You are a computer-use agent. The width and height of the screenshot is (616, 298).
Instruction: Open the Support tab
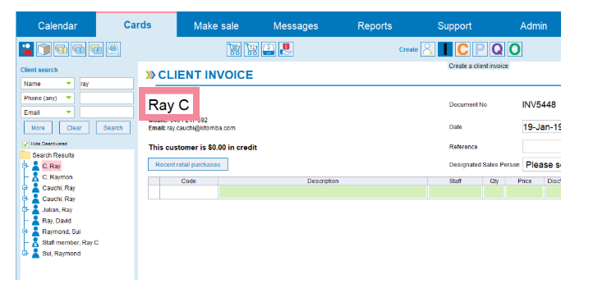click(x=454, y=26)
